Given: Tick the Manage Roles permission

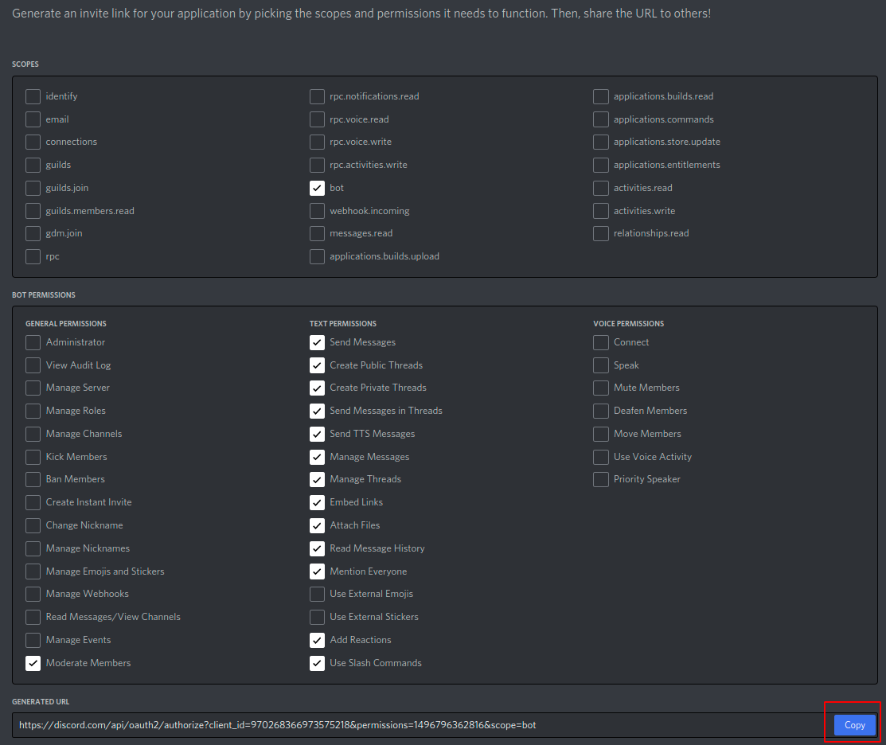Looking at the screenshot, I should 33,411.
